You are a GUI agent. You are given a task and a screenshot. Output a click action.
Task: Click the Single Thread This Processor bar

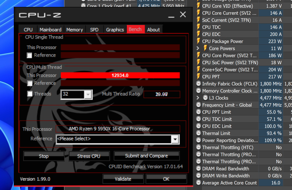coord(120,47)
